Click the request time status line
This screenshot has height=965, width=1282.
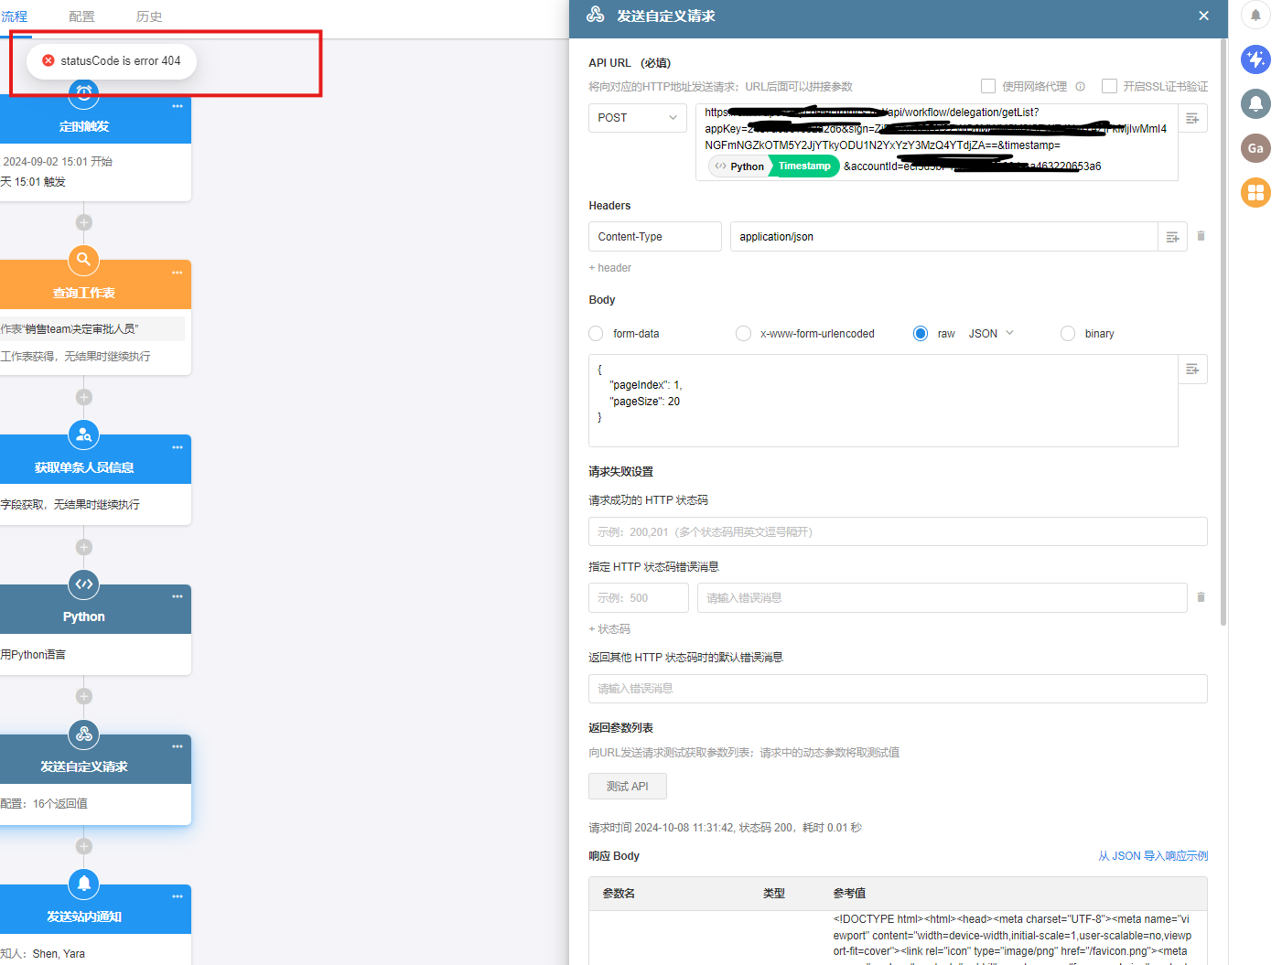coord(725,828)
